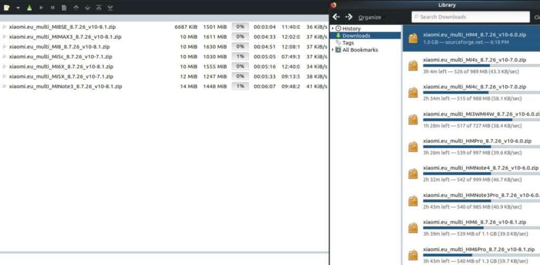The height and width of the screenshot is (265, 540).
Task: Click the green save-all downloads icon
Action: point(30,7)
